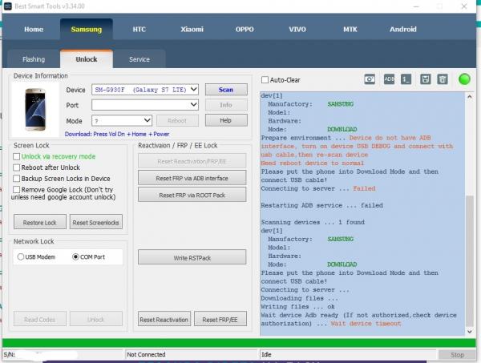This screenshot has width=481, height=363.
Task: Click the green progress bar
Action: (239, 343)
